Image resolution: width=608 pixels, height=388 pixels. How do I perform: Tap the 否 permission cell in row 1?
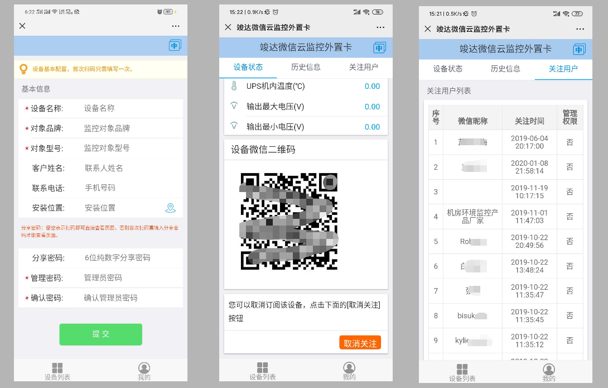[570, 142]
